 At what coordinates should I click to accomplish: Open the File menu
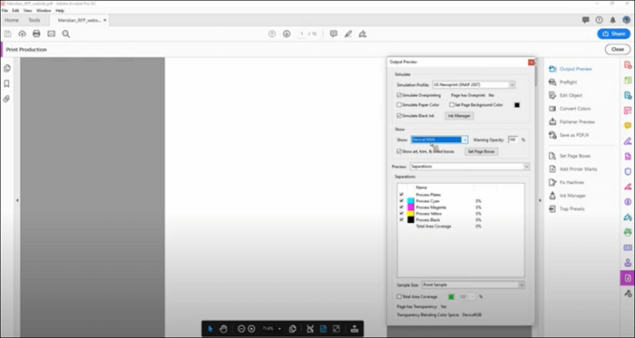click(5, 11)
